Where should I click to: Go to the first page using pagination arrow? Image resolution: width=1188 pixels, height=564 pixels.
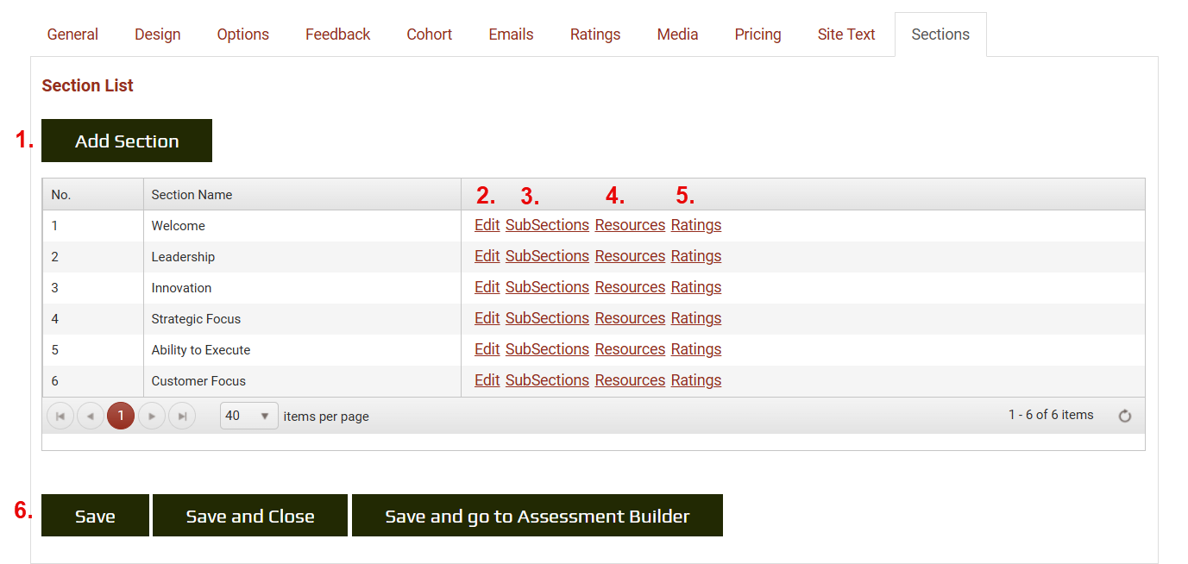(x=60, y=415)
